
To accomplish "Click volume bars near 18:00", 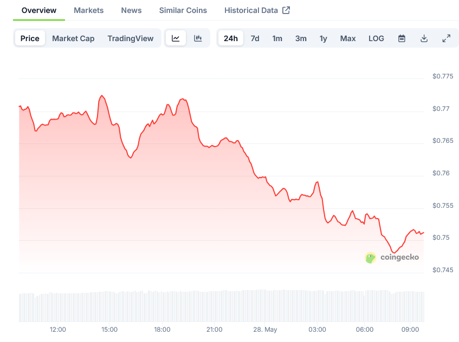I will (162, 306).
